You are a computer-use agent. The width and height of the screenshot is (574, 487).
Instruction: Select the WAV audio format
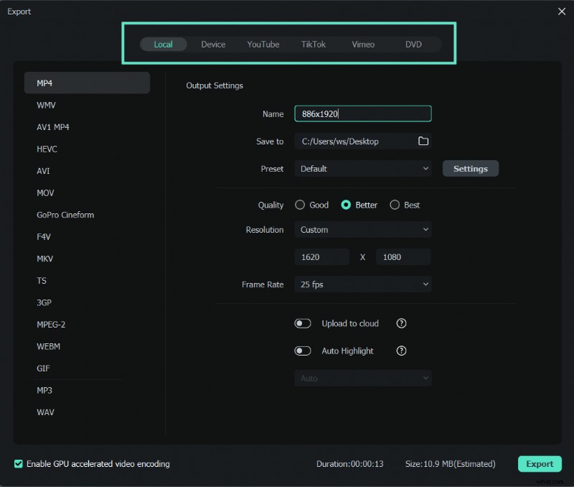pyautogui.click(x=45, y=412)
